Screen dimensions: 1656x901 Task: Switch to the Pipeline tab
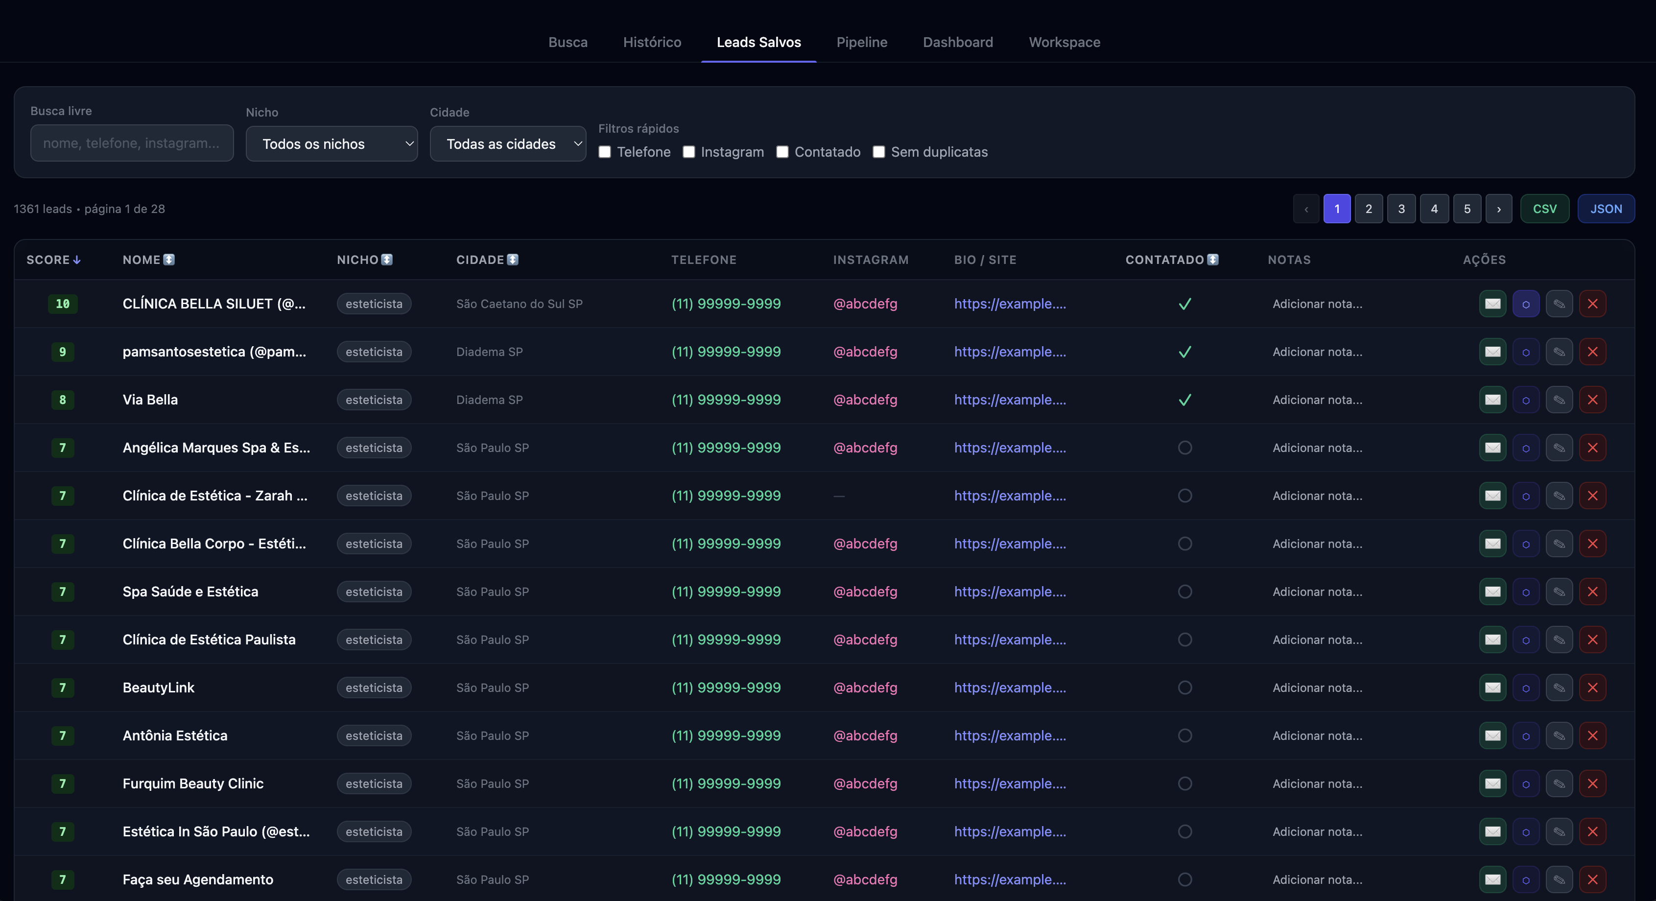click(861, 43)
